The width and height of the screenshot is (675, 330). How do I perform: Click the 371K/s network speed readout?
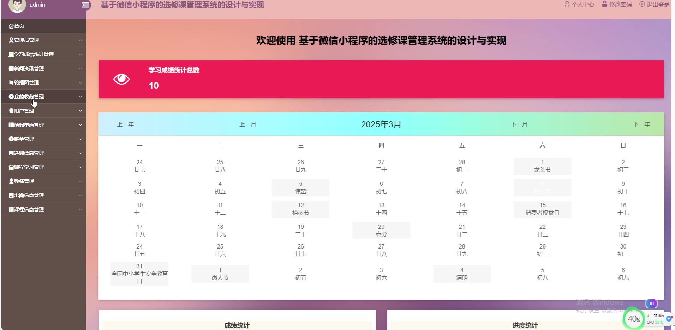click(658, 316)
